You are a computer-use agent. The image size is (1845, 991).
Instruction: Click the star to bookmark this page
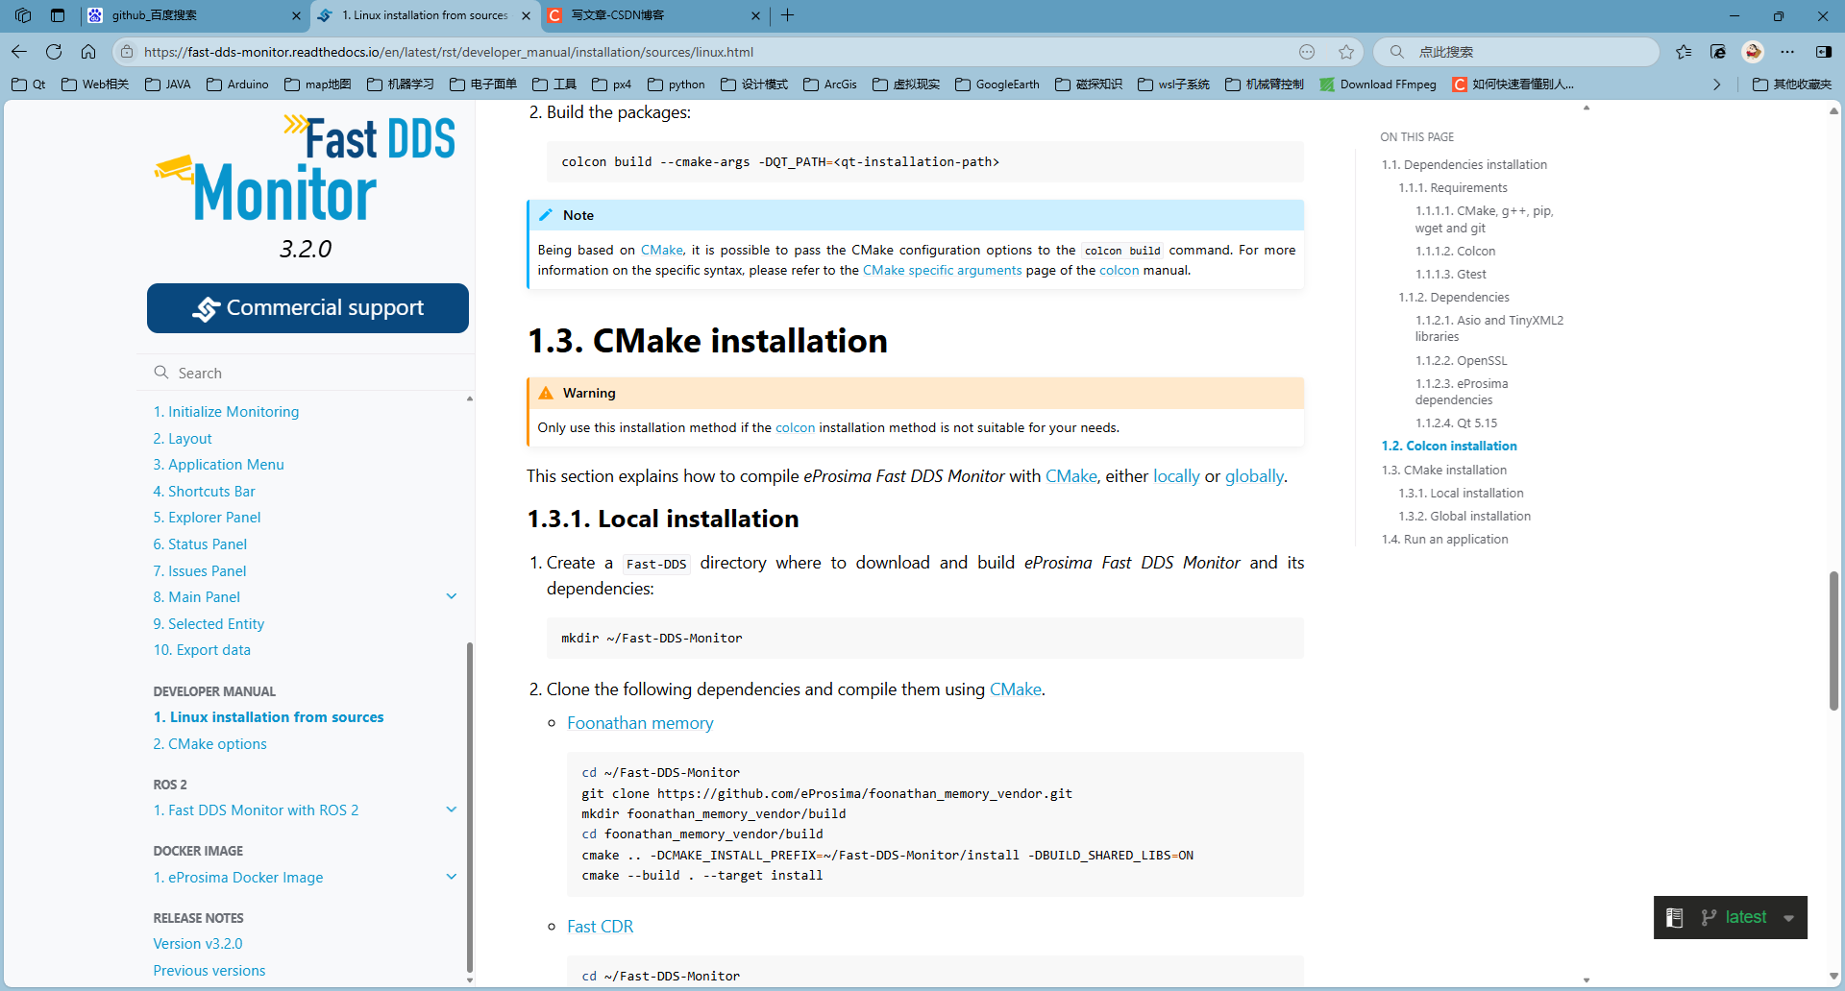pos(1345,52)
